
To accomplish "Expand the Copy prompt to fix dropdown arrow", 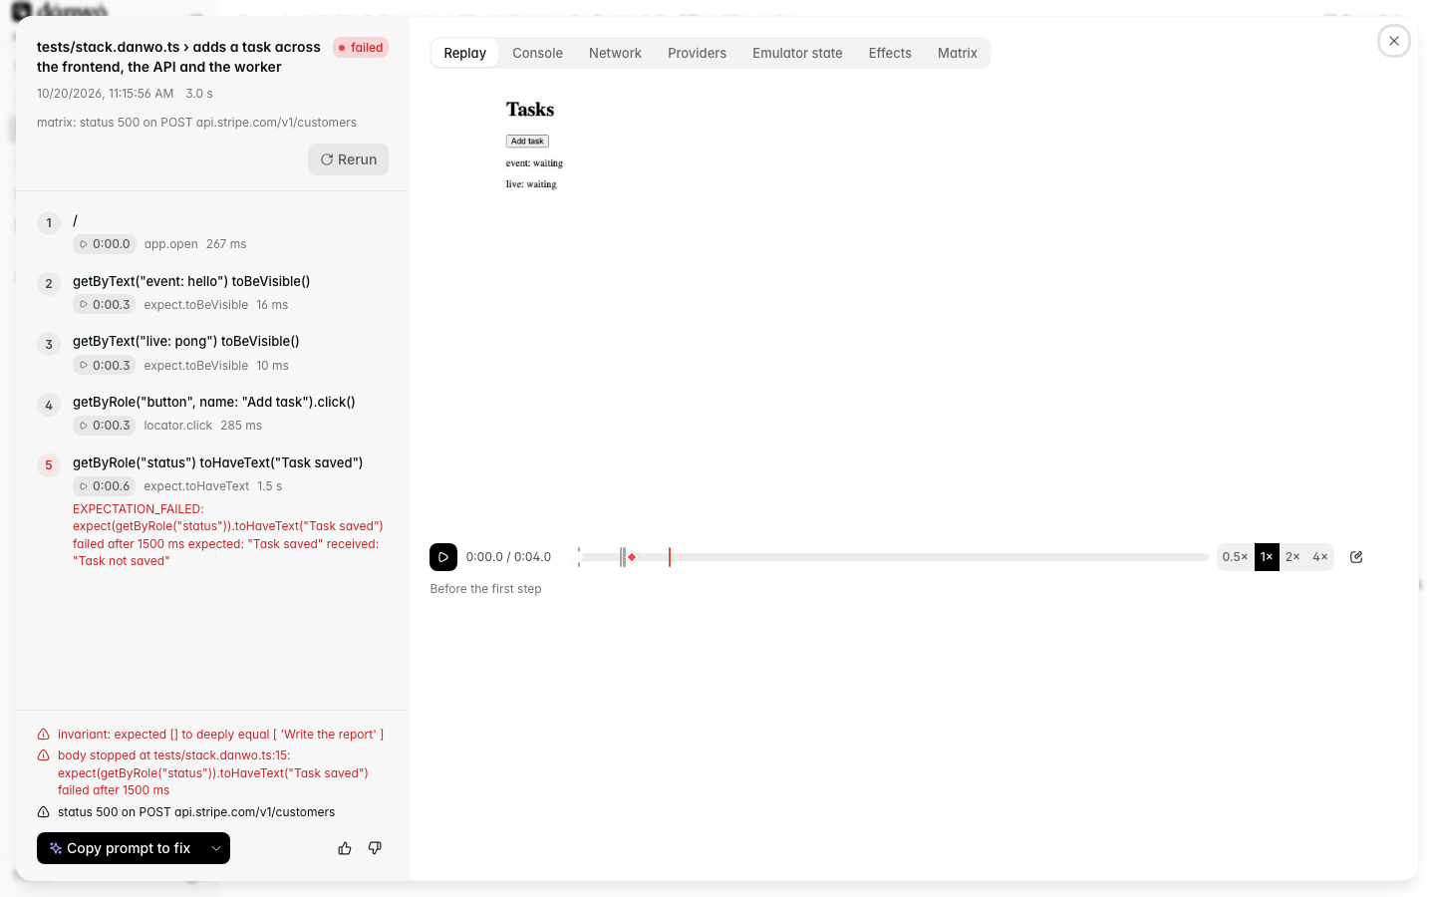I will click(x=216, y=848).
